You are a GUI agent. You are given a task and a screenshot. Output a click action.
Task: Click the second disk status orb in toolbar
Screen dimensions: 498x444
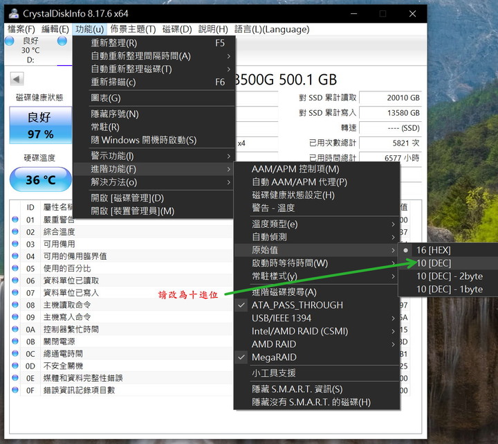tap(62, 41)
